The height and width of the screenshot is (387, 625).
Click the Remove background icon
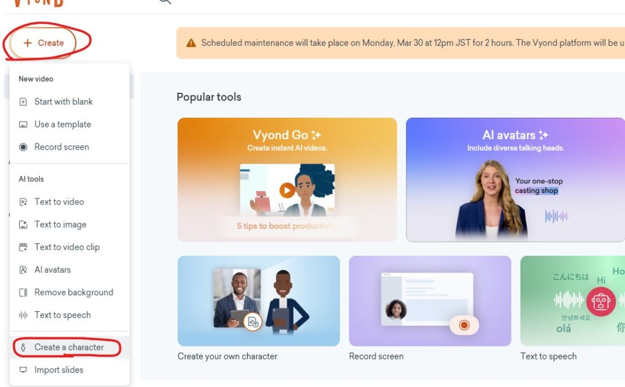pyautogui.click(x=23, y=292)
